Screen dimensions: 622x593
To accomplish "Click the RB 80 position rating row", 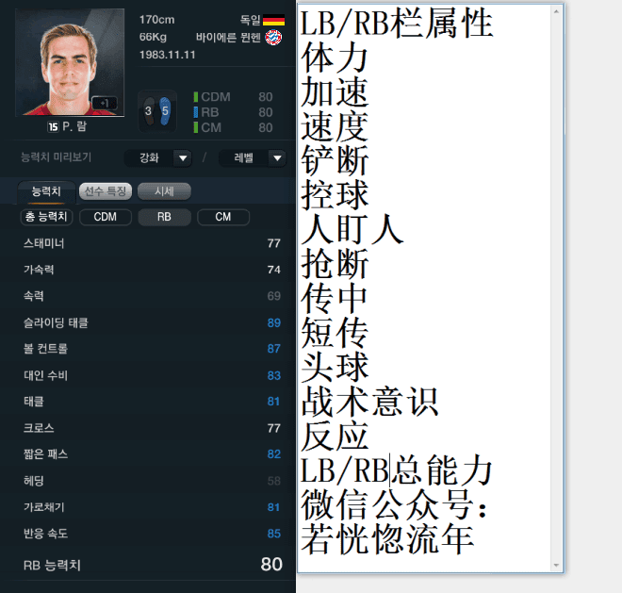I will [234, 112].
